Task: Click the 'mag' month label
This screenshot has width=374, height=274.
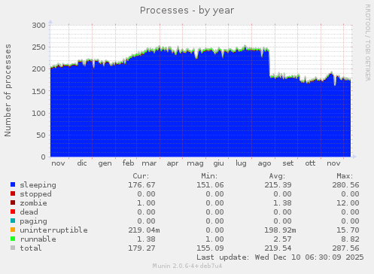Action: pos(195,164)
